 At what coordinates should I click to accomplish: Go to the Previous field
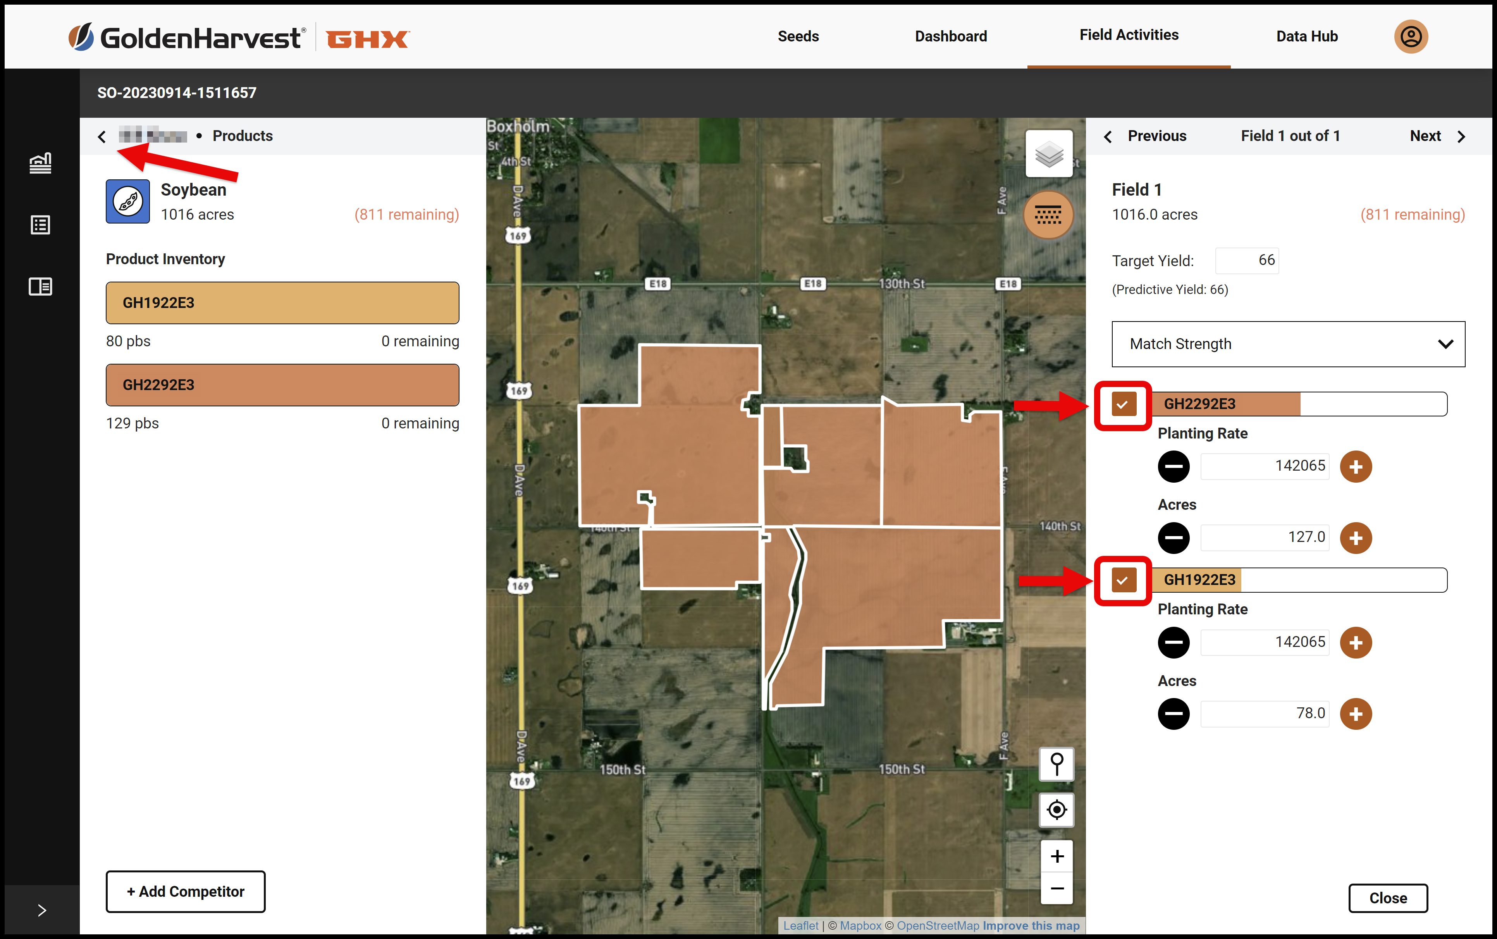1145,136
